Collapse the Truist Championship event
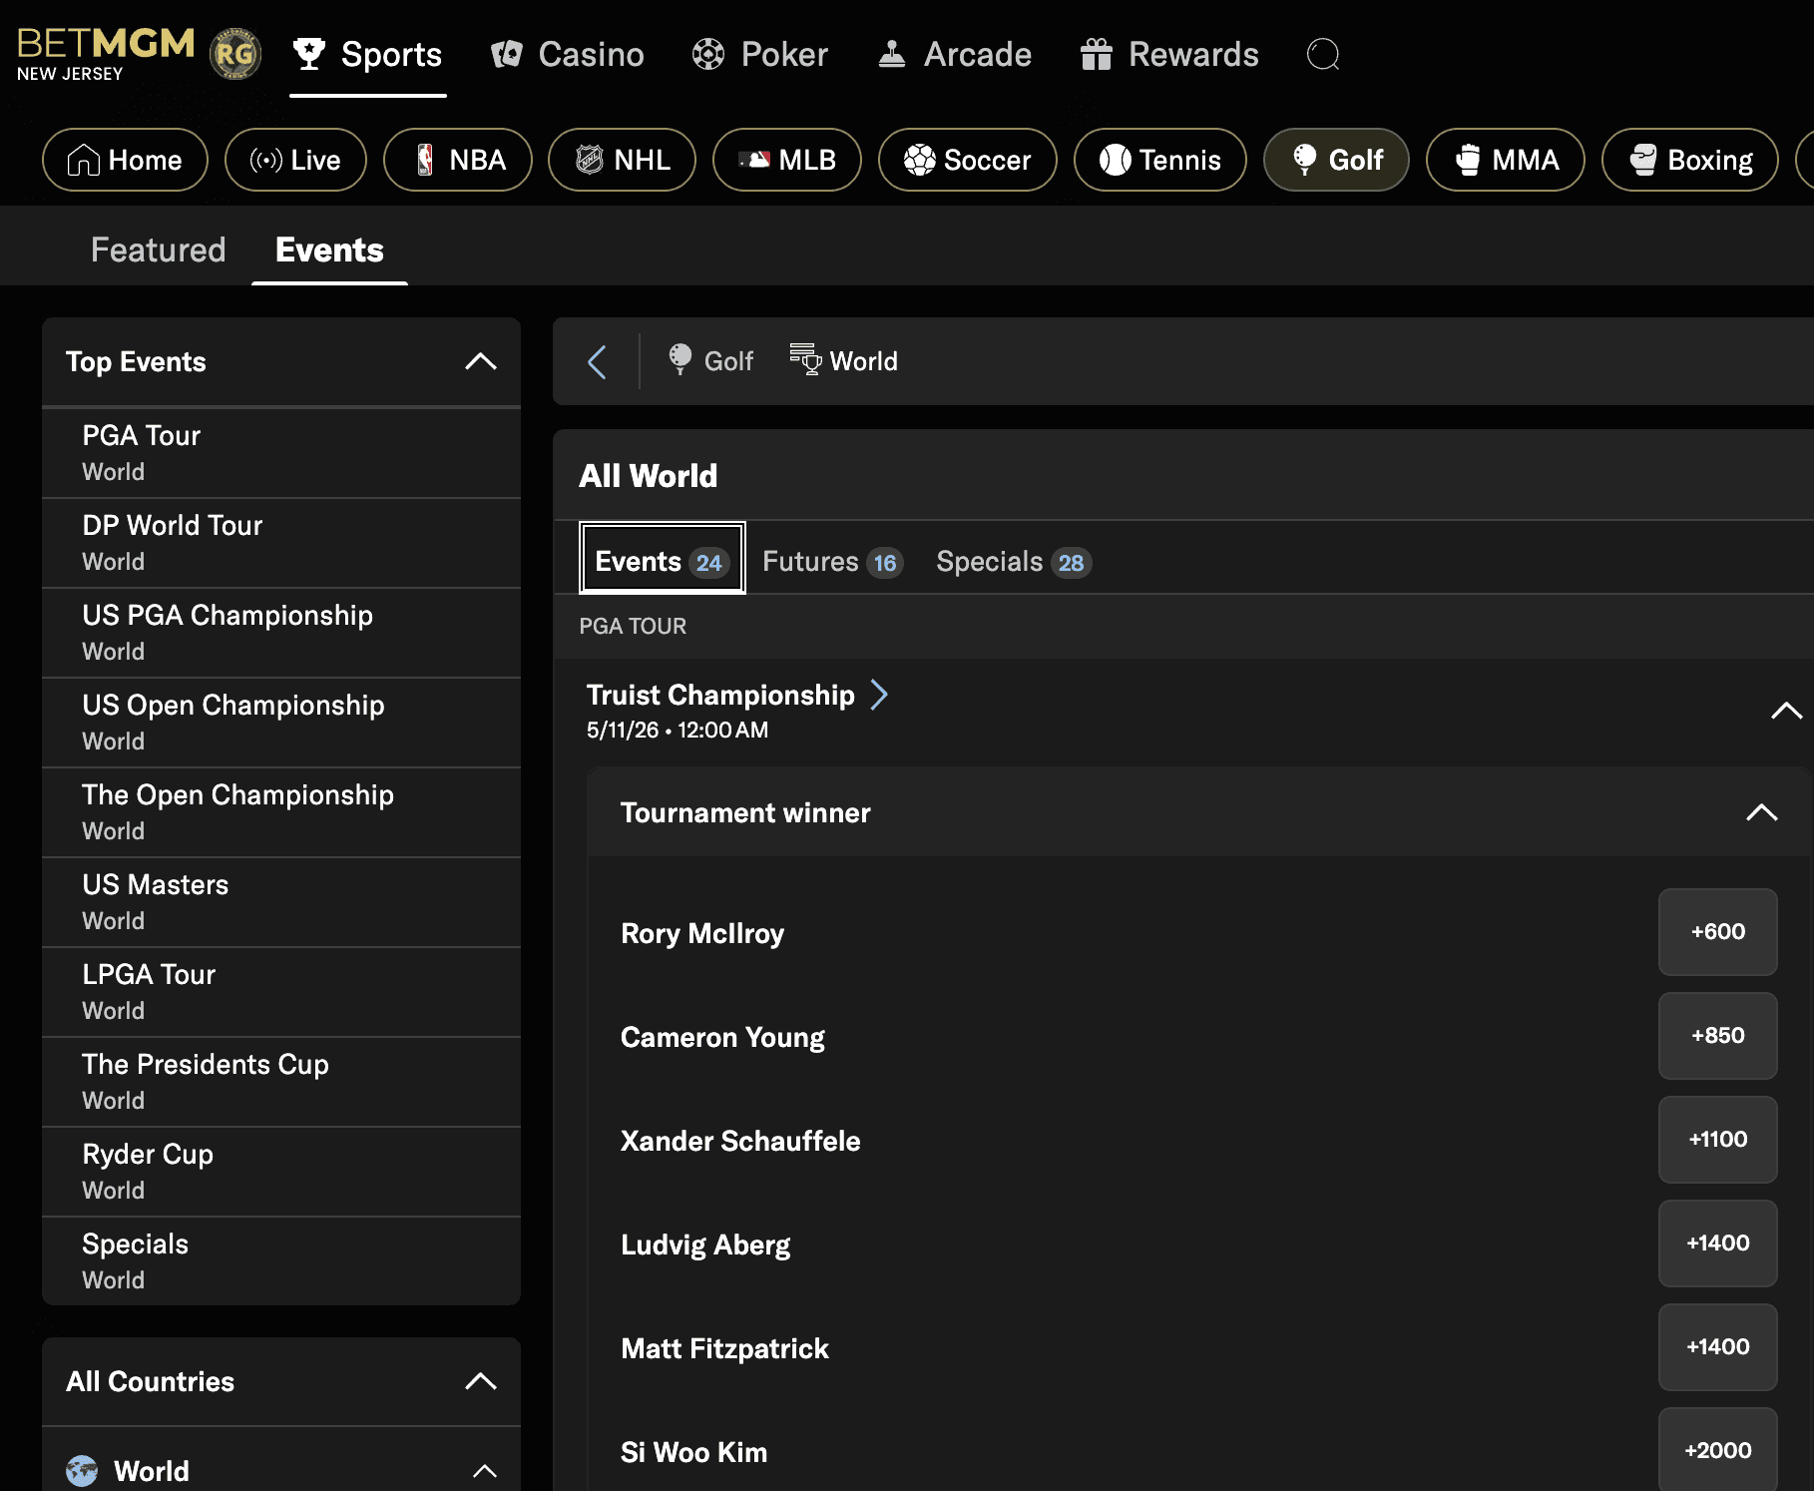Viewport: 1814px width, 1491px height. [x=1786, y=711]
